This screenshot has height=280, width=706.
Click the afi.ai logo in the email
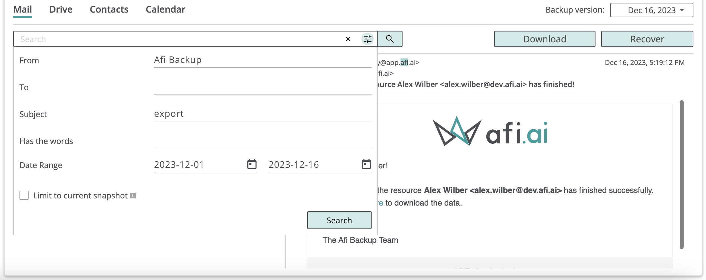(490, 132)
